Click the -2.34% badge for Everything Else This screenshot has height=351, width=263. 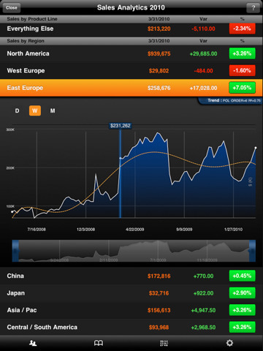242,29
